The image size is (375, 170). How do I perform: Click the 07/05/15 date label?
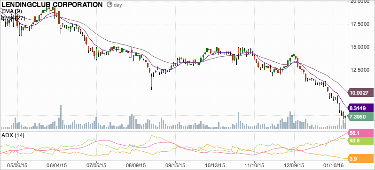pos(96,165)
